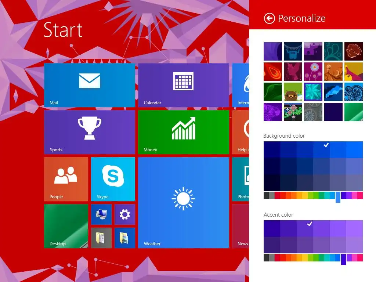Choose the yellow bird background thumbnail
The width and height of the screenshot is (376, 282).
click(x=354, y=72)
